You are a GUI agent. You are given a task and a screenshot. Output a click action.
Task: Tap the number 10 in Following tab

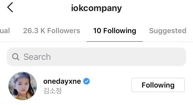coord(97,31)
